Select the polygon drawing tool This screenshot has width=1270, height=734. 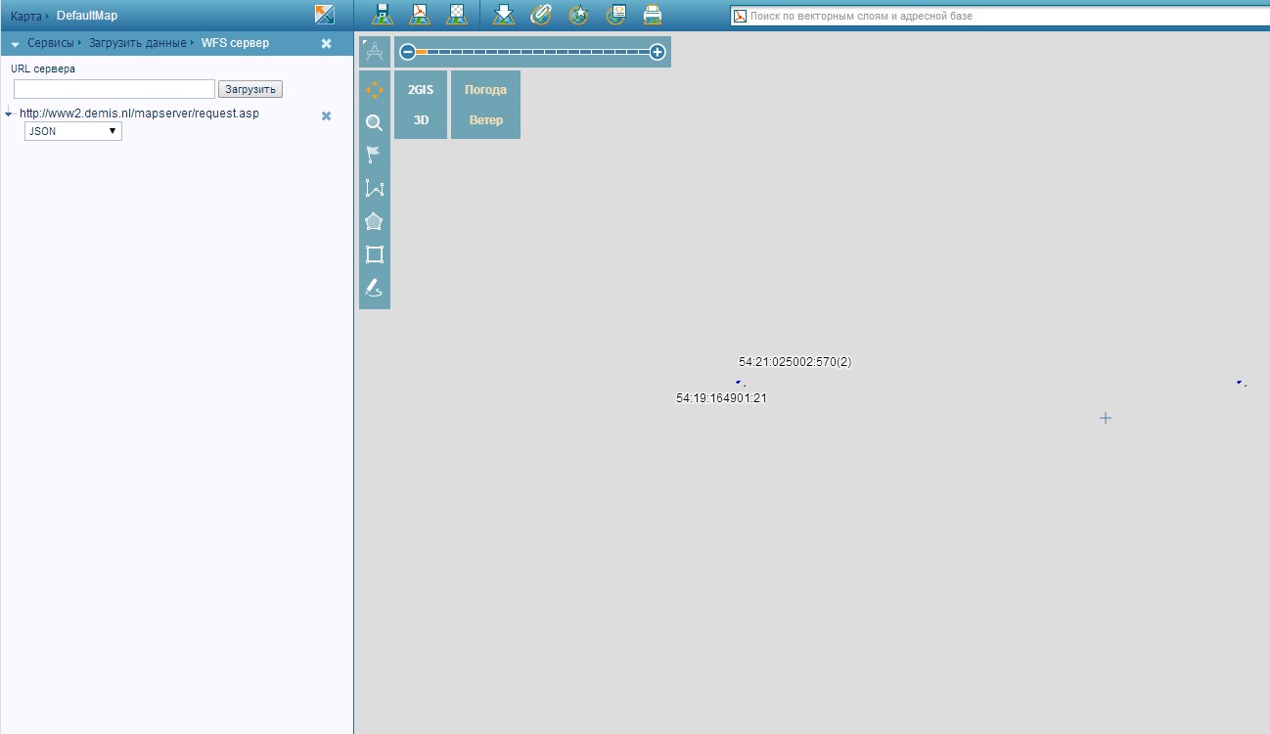374,222
